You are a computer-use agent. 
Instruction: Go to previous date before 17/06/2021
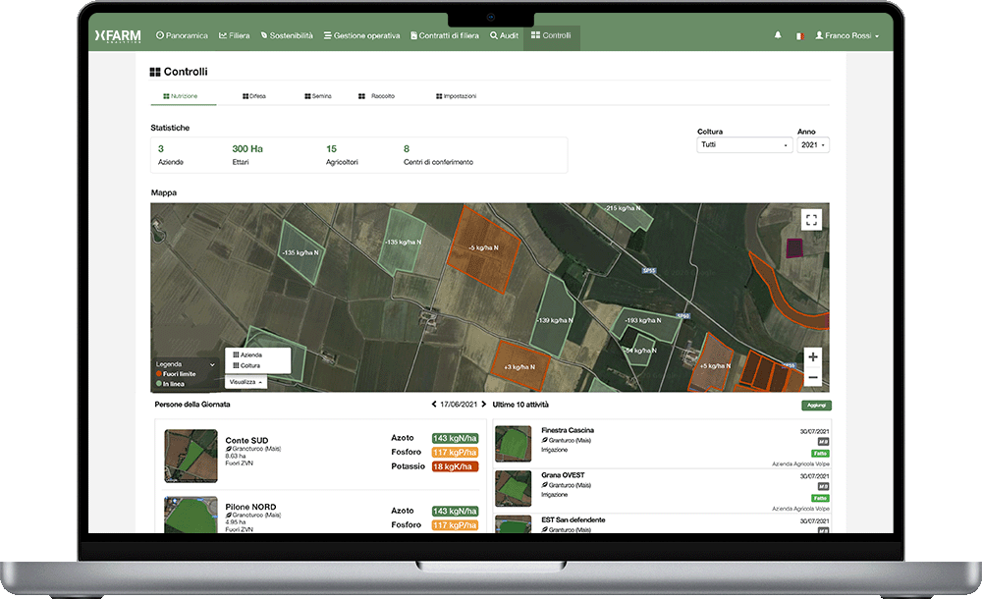point(433,405)
